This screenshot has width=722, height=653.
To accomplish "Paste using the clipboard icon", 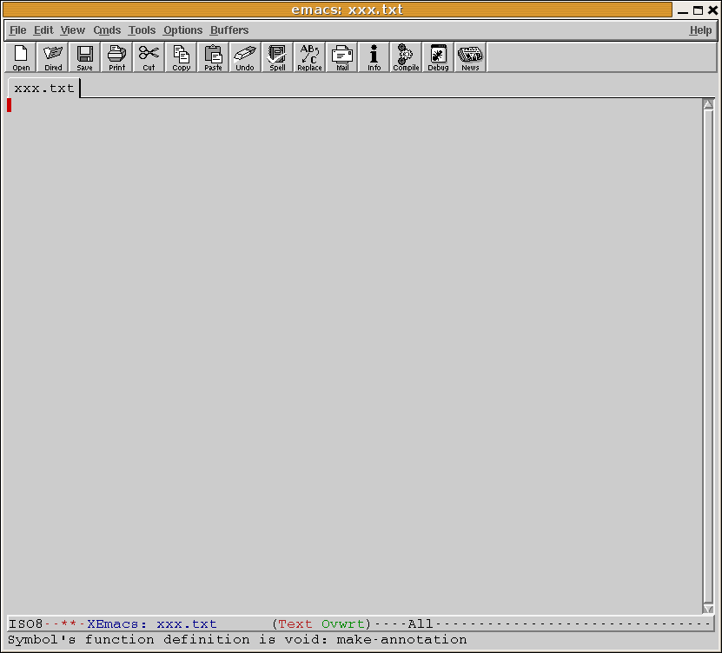I will click(x=213, y=57).
